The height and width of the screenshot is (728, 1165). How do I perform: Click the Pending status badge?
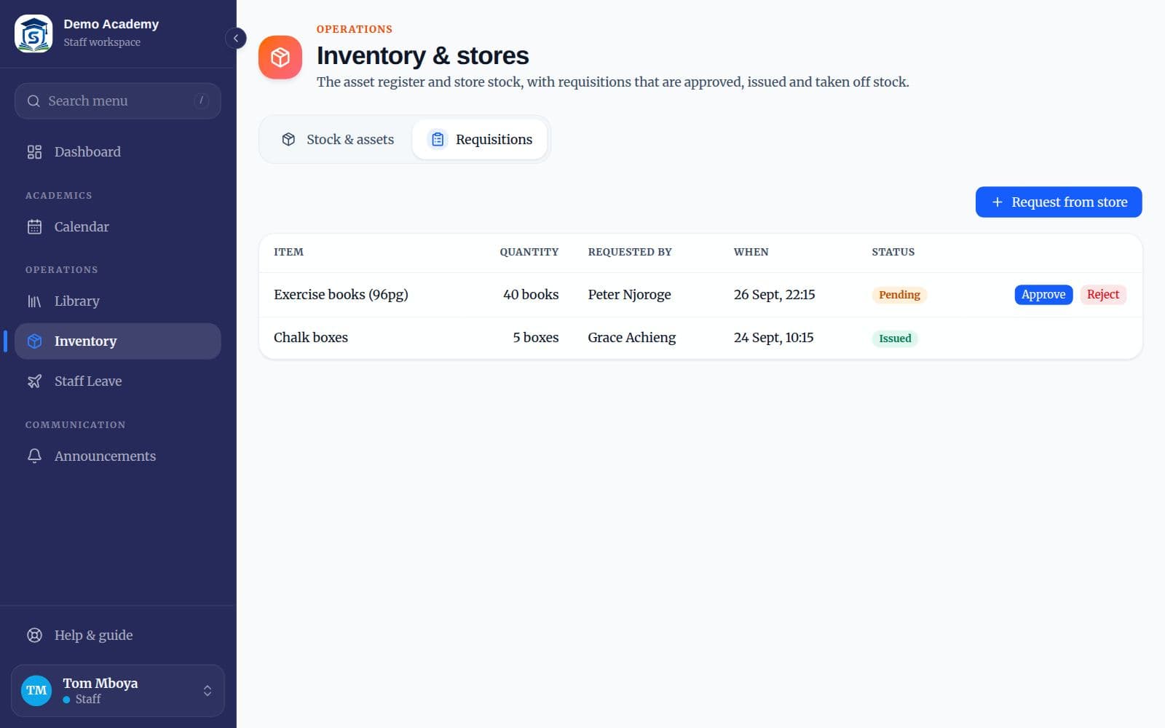point(899,295)
